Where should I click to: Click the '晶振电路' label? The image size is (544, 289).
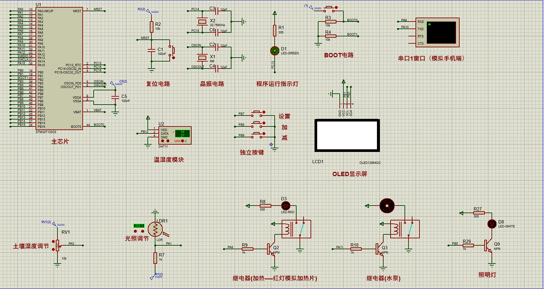[x=212, y=84]
